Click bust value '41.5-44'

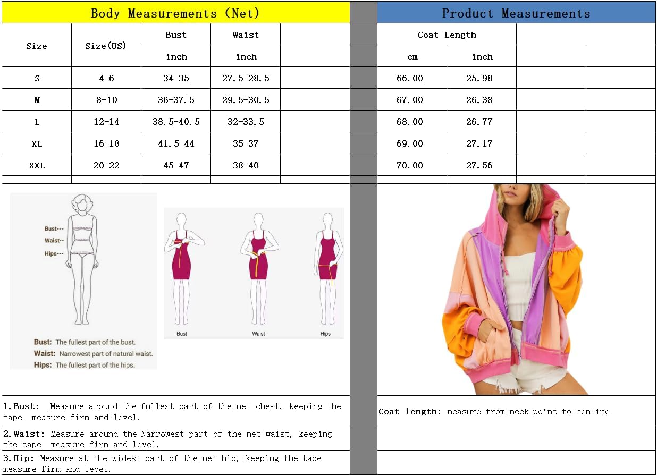point(176,143)
